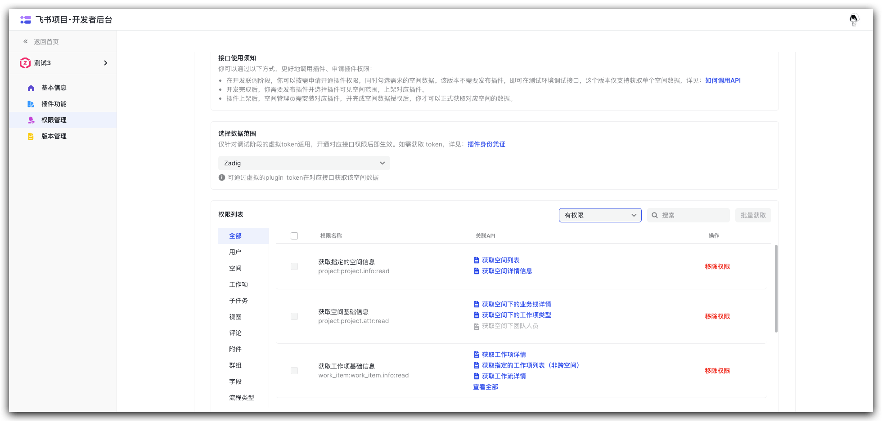The image size is (882, 421).
Task: Select the 基本信息 house icon in sidebar
Action: click(31, 88)
